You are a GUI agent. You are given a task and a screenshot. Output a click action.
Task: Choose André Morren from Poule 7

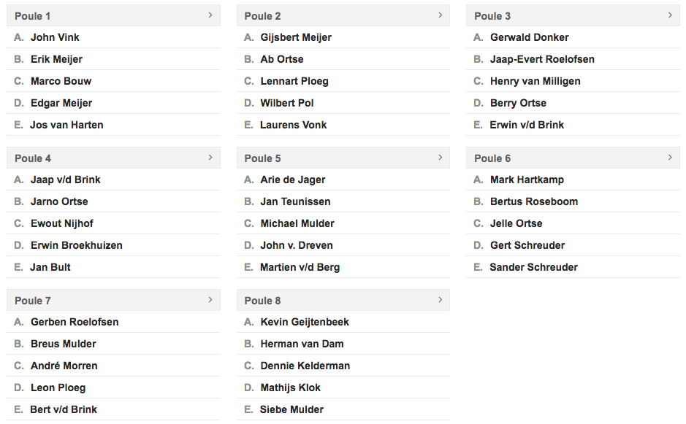pos(64,366)
